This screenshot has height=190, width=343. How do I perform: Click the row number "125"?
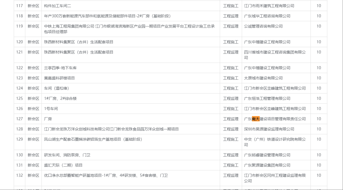click(x=20, y=98)
